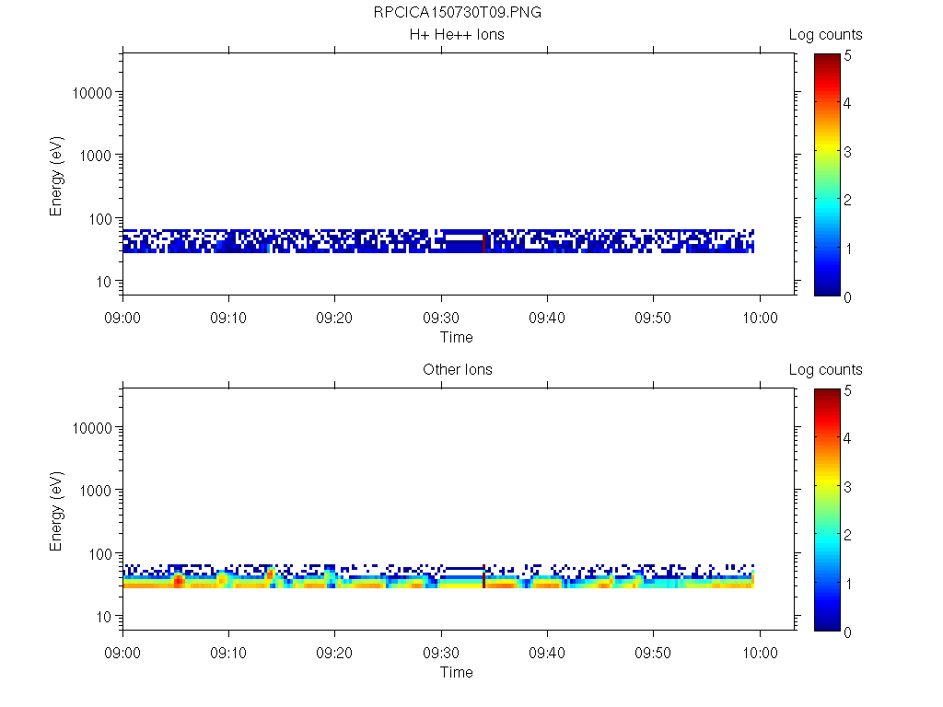The image size is (943, 707).
Task: Click 10:00 tick label on H+ He++ plot
Action: click(760, 318)
